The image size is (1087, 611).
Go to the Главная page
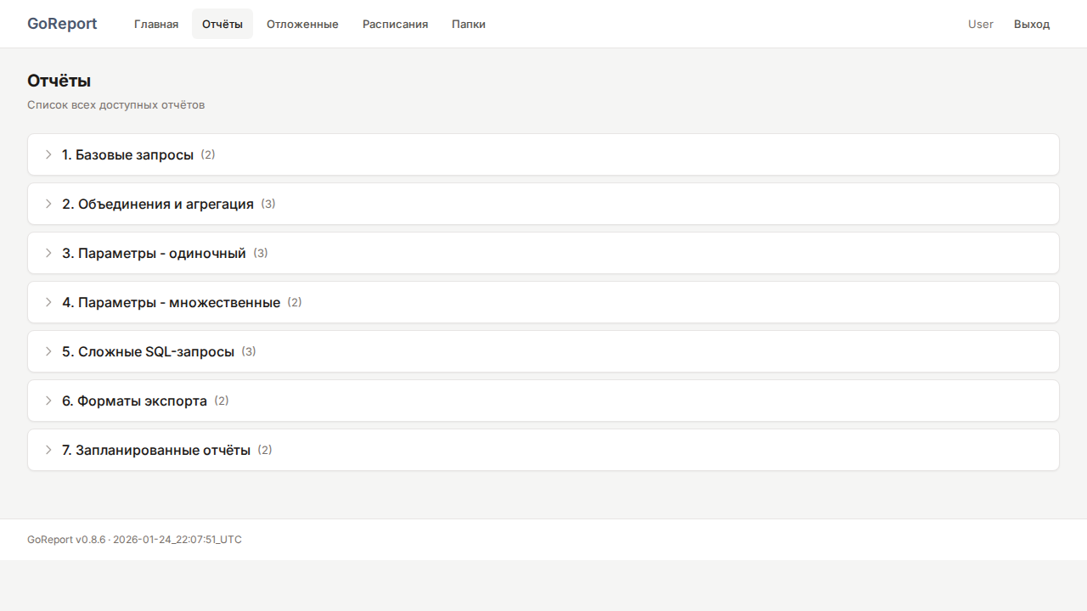[156, 24]
